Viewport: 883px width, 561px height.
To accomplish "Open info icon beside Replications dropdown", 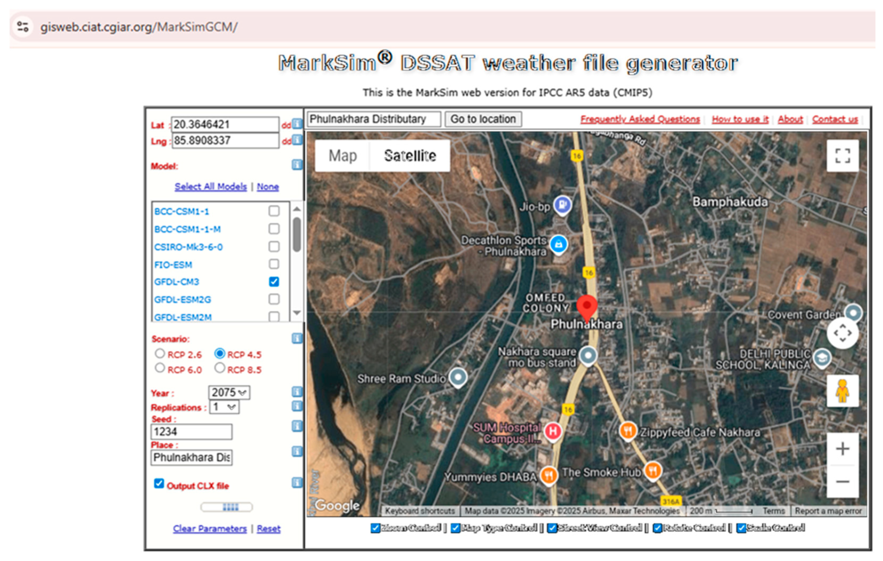I will (297, 406).
